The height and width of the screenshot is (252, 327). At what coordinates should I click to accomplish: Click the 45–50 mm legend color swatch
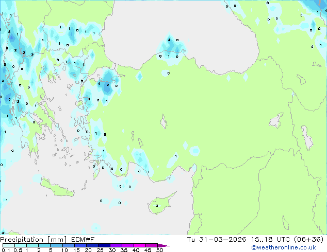pos(152,245)
